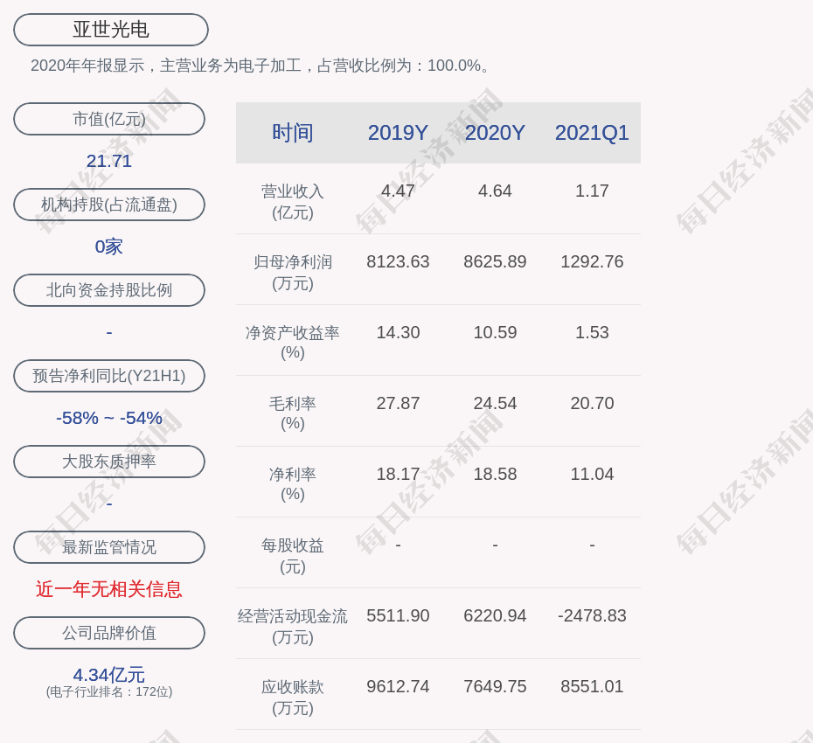Image resolution: width=813 pixels, height=743 pixels.
Task: Select the 大股东质押率 pill
Action: [x=109, y=462]
